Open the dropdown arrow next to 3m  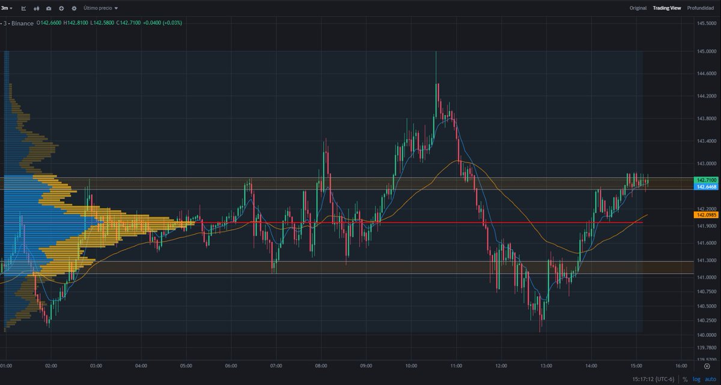point(11,8)
